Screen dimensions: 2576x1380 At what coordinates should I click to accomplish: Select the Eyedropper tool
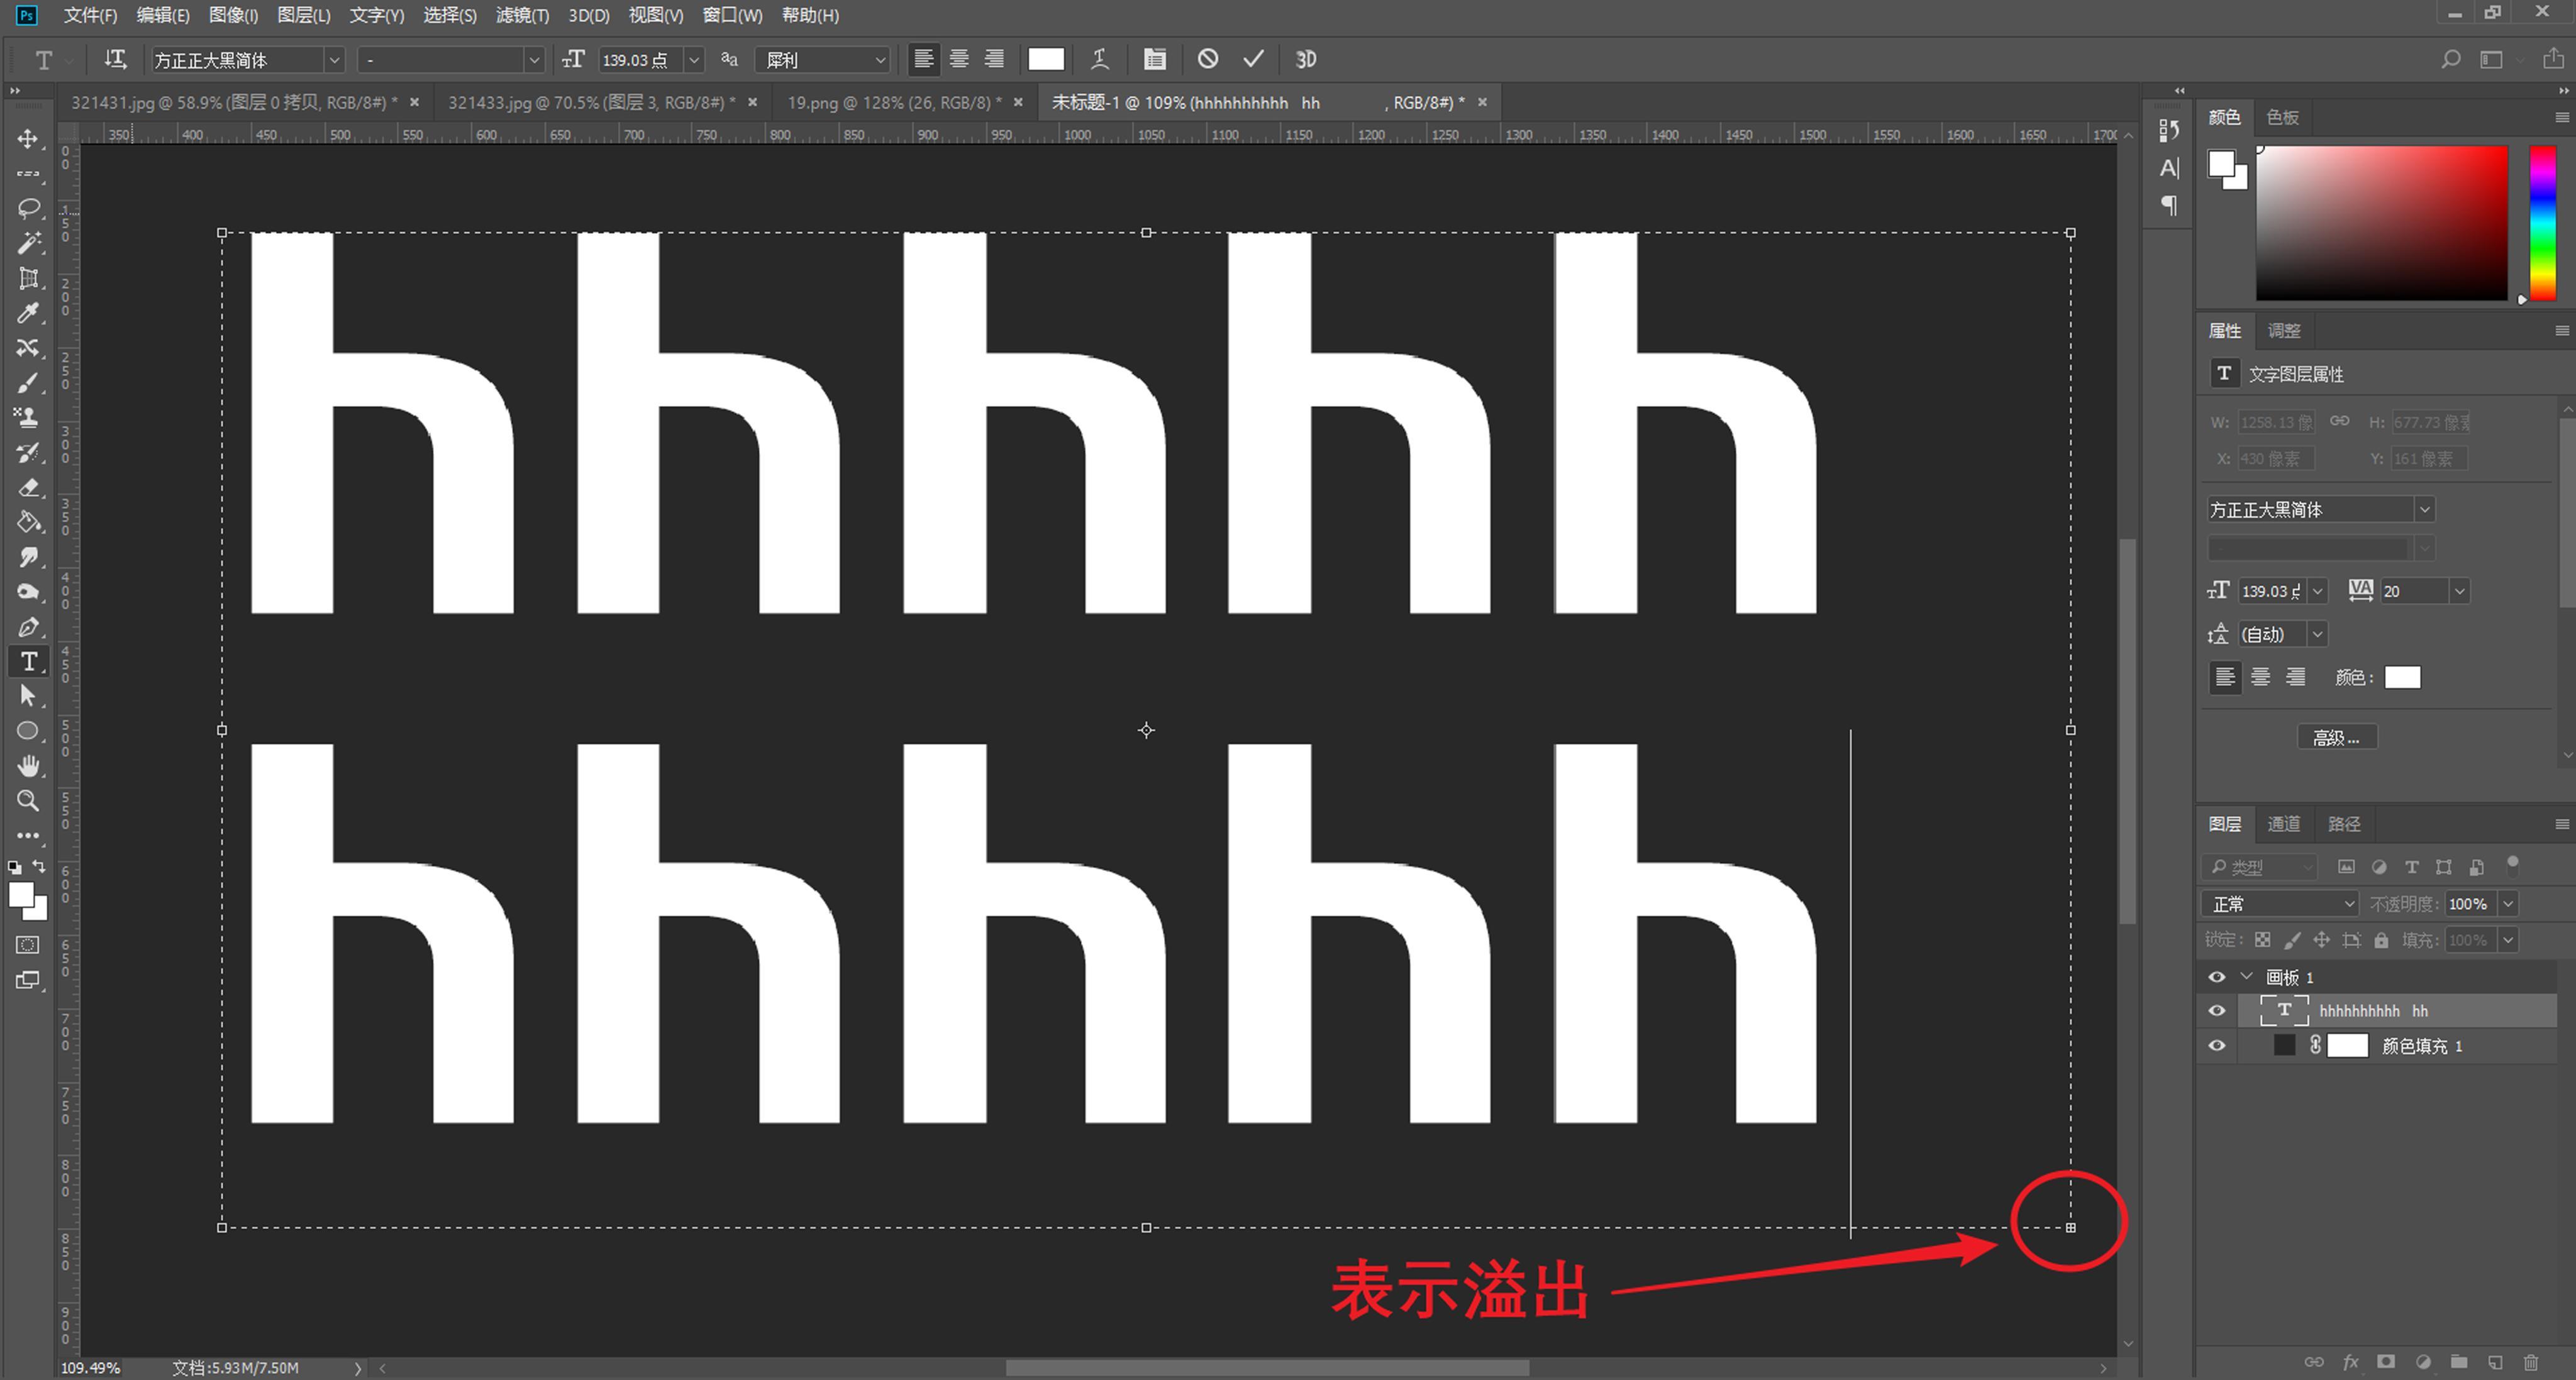pyautogui.click(x=28, y=313)
